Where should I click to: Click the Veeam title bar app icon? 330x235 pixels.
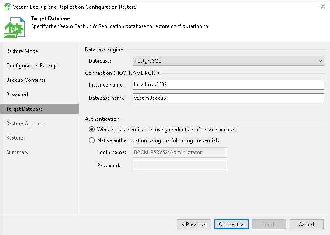coord(7,7)
